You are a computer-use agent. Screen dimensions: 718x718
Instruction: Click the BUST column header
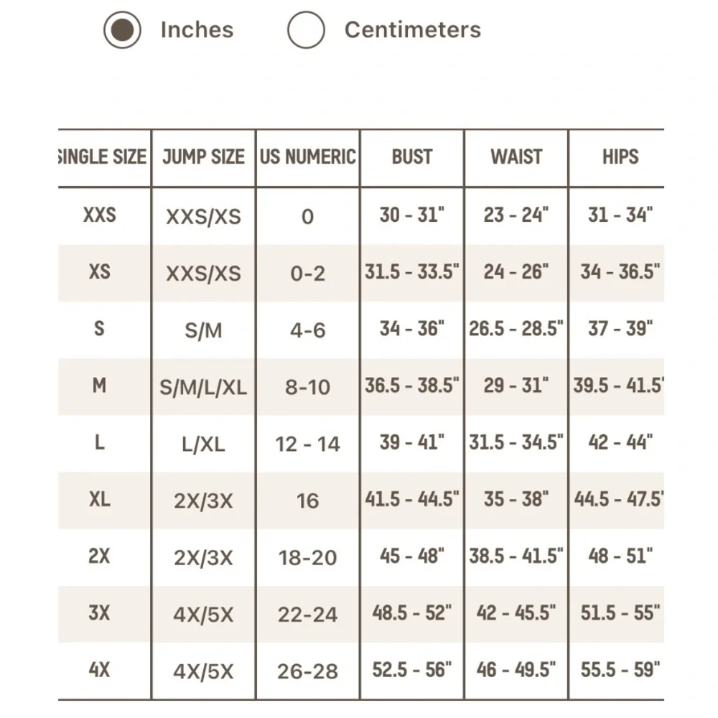412,157
